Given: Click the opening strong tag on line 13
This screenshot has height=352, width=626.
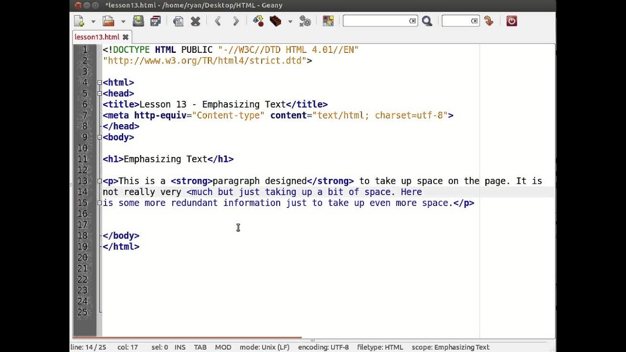Looking at the screenshot, I should [191, 181].
